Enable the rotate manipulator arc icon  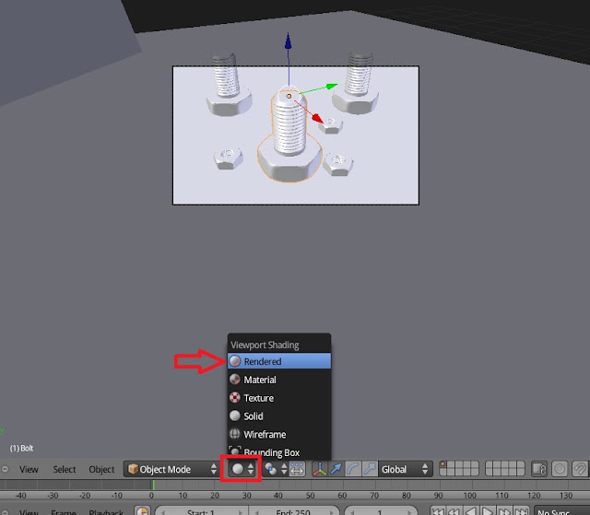click(353, 469)
